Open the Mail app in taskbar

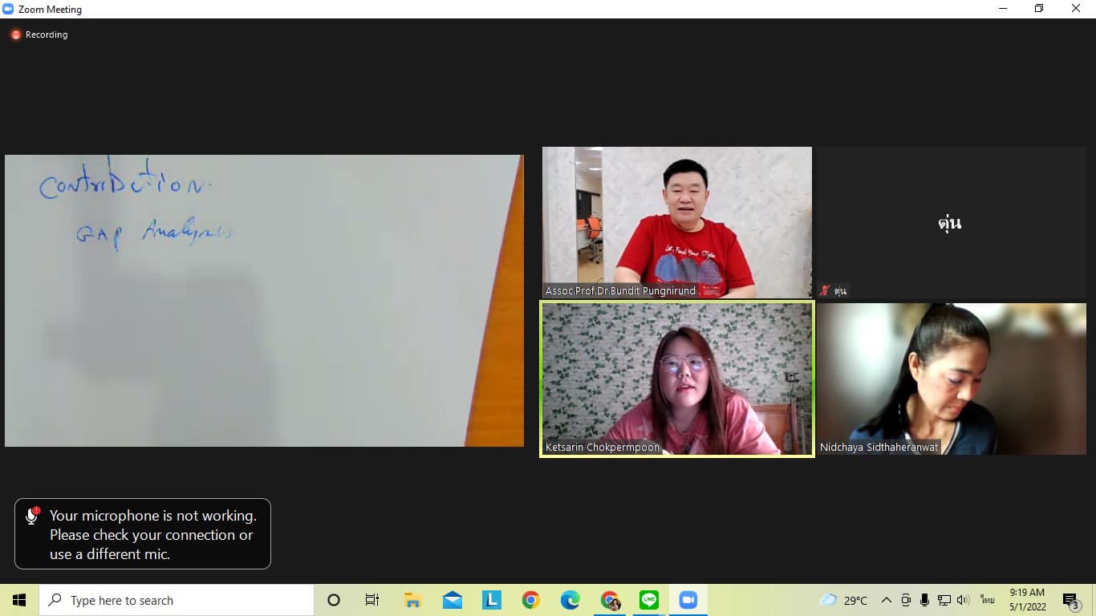tap(453, 600)
